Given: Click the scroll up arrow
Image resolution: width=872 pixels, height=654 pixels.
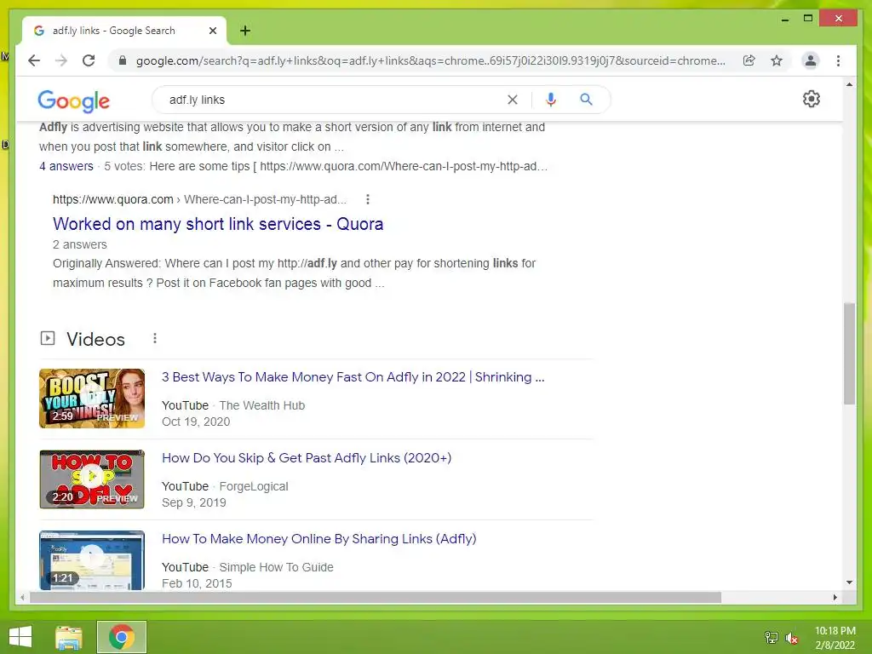Looking at the screenshot, I should point(849,84).
